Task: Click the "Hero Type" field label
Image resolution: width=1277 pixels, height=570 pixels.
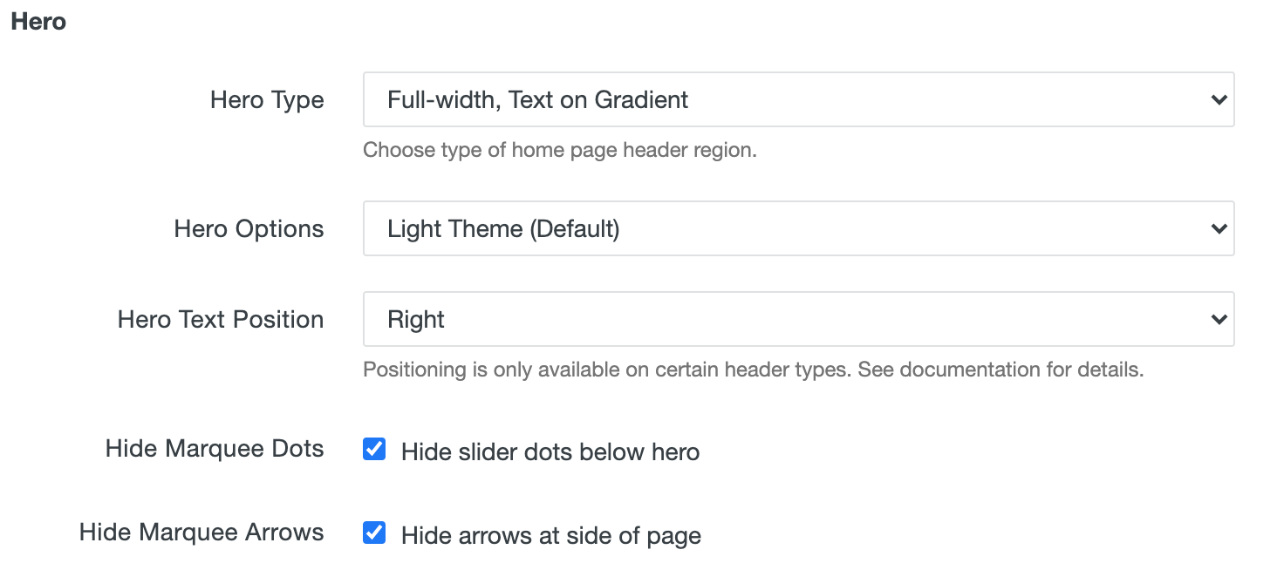Action: click(267, 100)
